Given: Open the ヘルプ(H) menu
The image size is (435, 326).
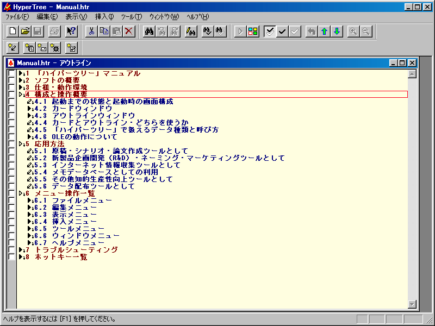Looking at the screenshot, I should [x=198, y=17].
